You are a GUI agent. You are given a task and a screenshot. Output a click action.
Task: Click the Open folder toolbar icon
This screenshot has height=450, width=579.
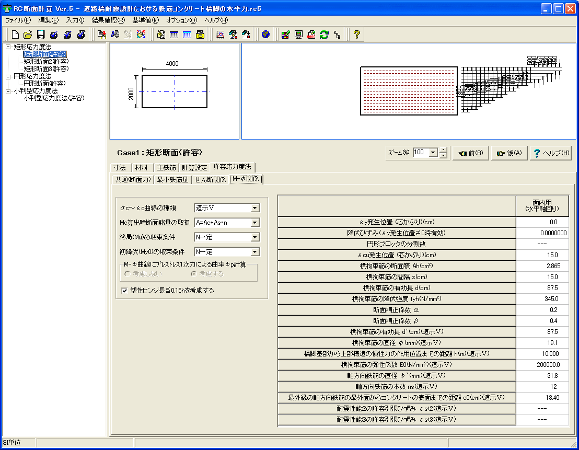pyautogui.click(x=28, y=35)
